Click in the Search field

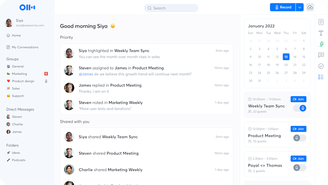(x=171, y=8)
